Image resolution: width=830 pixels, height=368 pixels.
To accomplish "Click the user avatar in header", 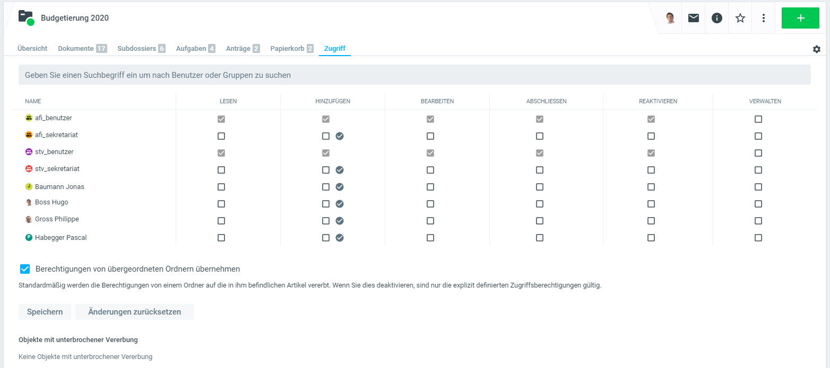I will [670, 18].
